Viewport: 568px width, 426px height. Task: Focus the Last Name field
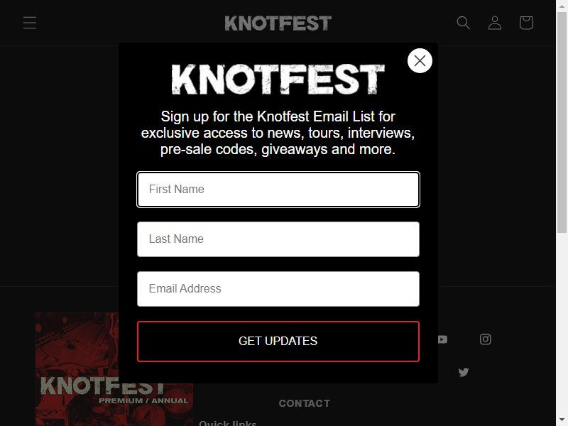point(278,239)
